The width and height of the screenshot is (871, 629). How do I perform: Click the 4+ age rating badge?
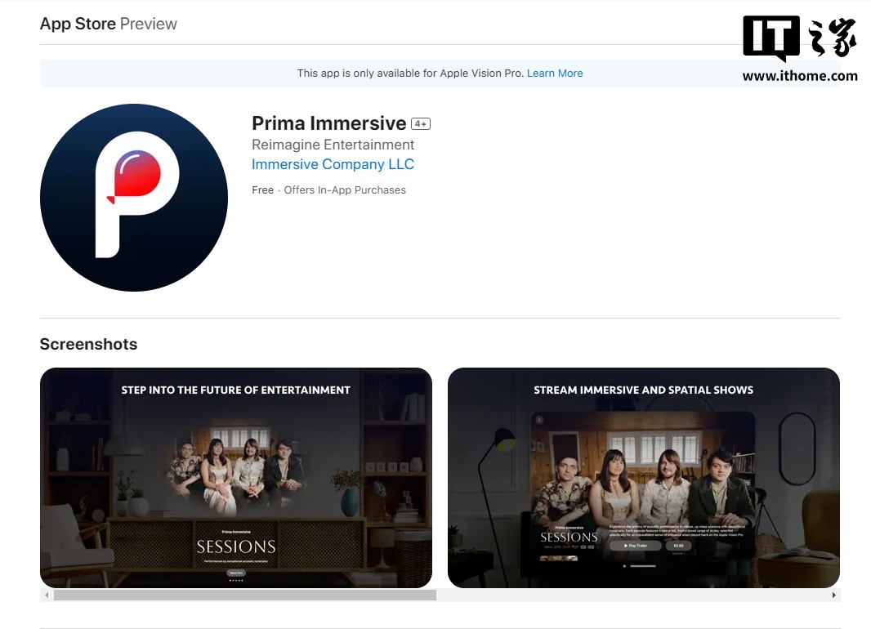click(x=421, y=124)
